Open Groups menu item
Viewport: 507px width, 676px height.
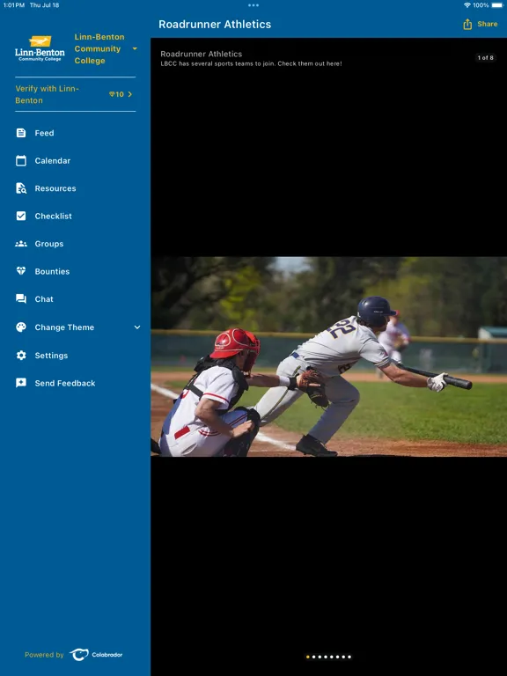(49, 244)
